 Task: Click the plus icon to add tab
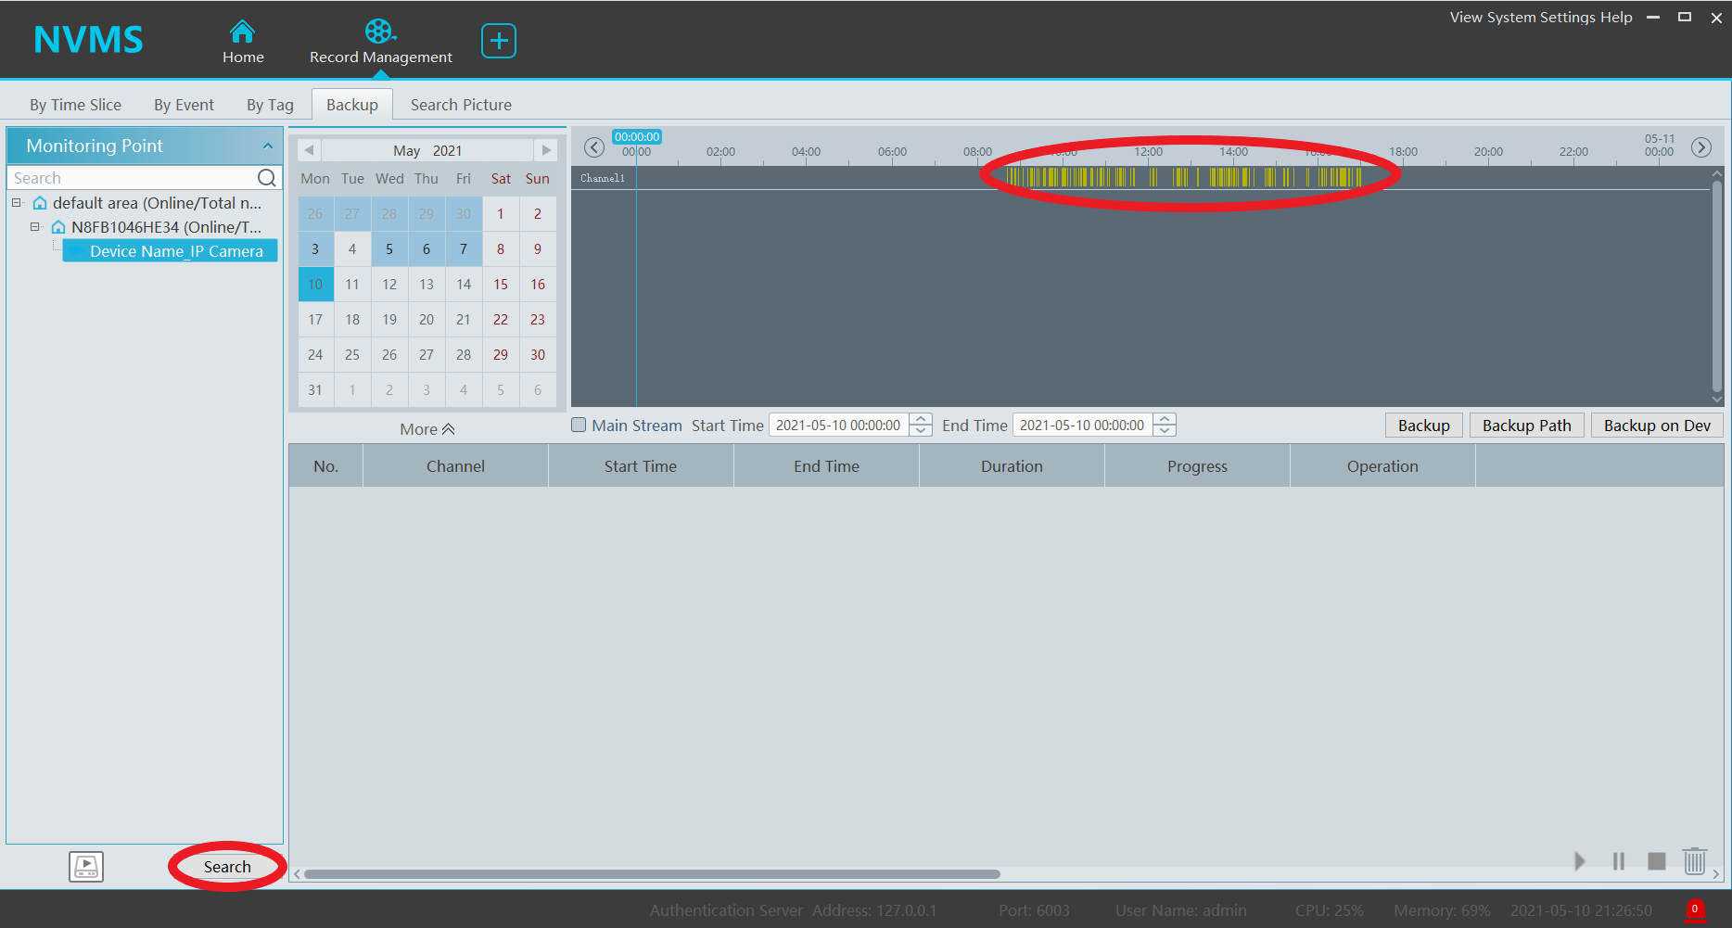[x=499, y=41]
